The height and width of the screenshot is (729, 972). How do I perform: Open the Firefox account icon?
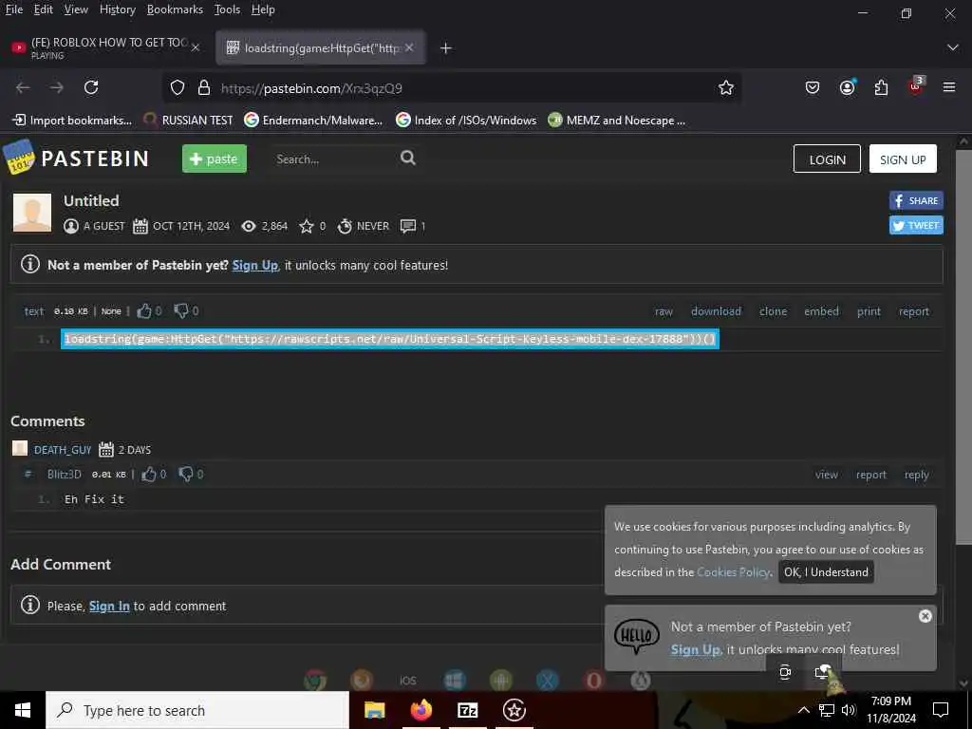(x=848, y=87)
